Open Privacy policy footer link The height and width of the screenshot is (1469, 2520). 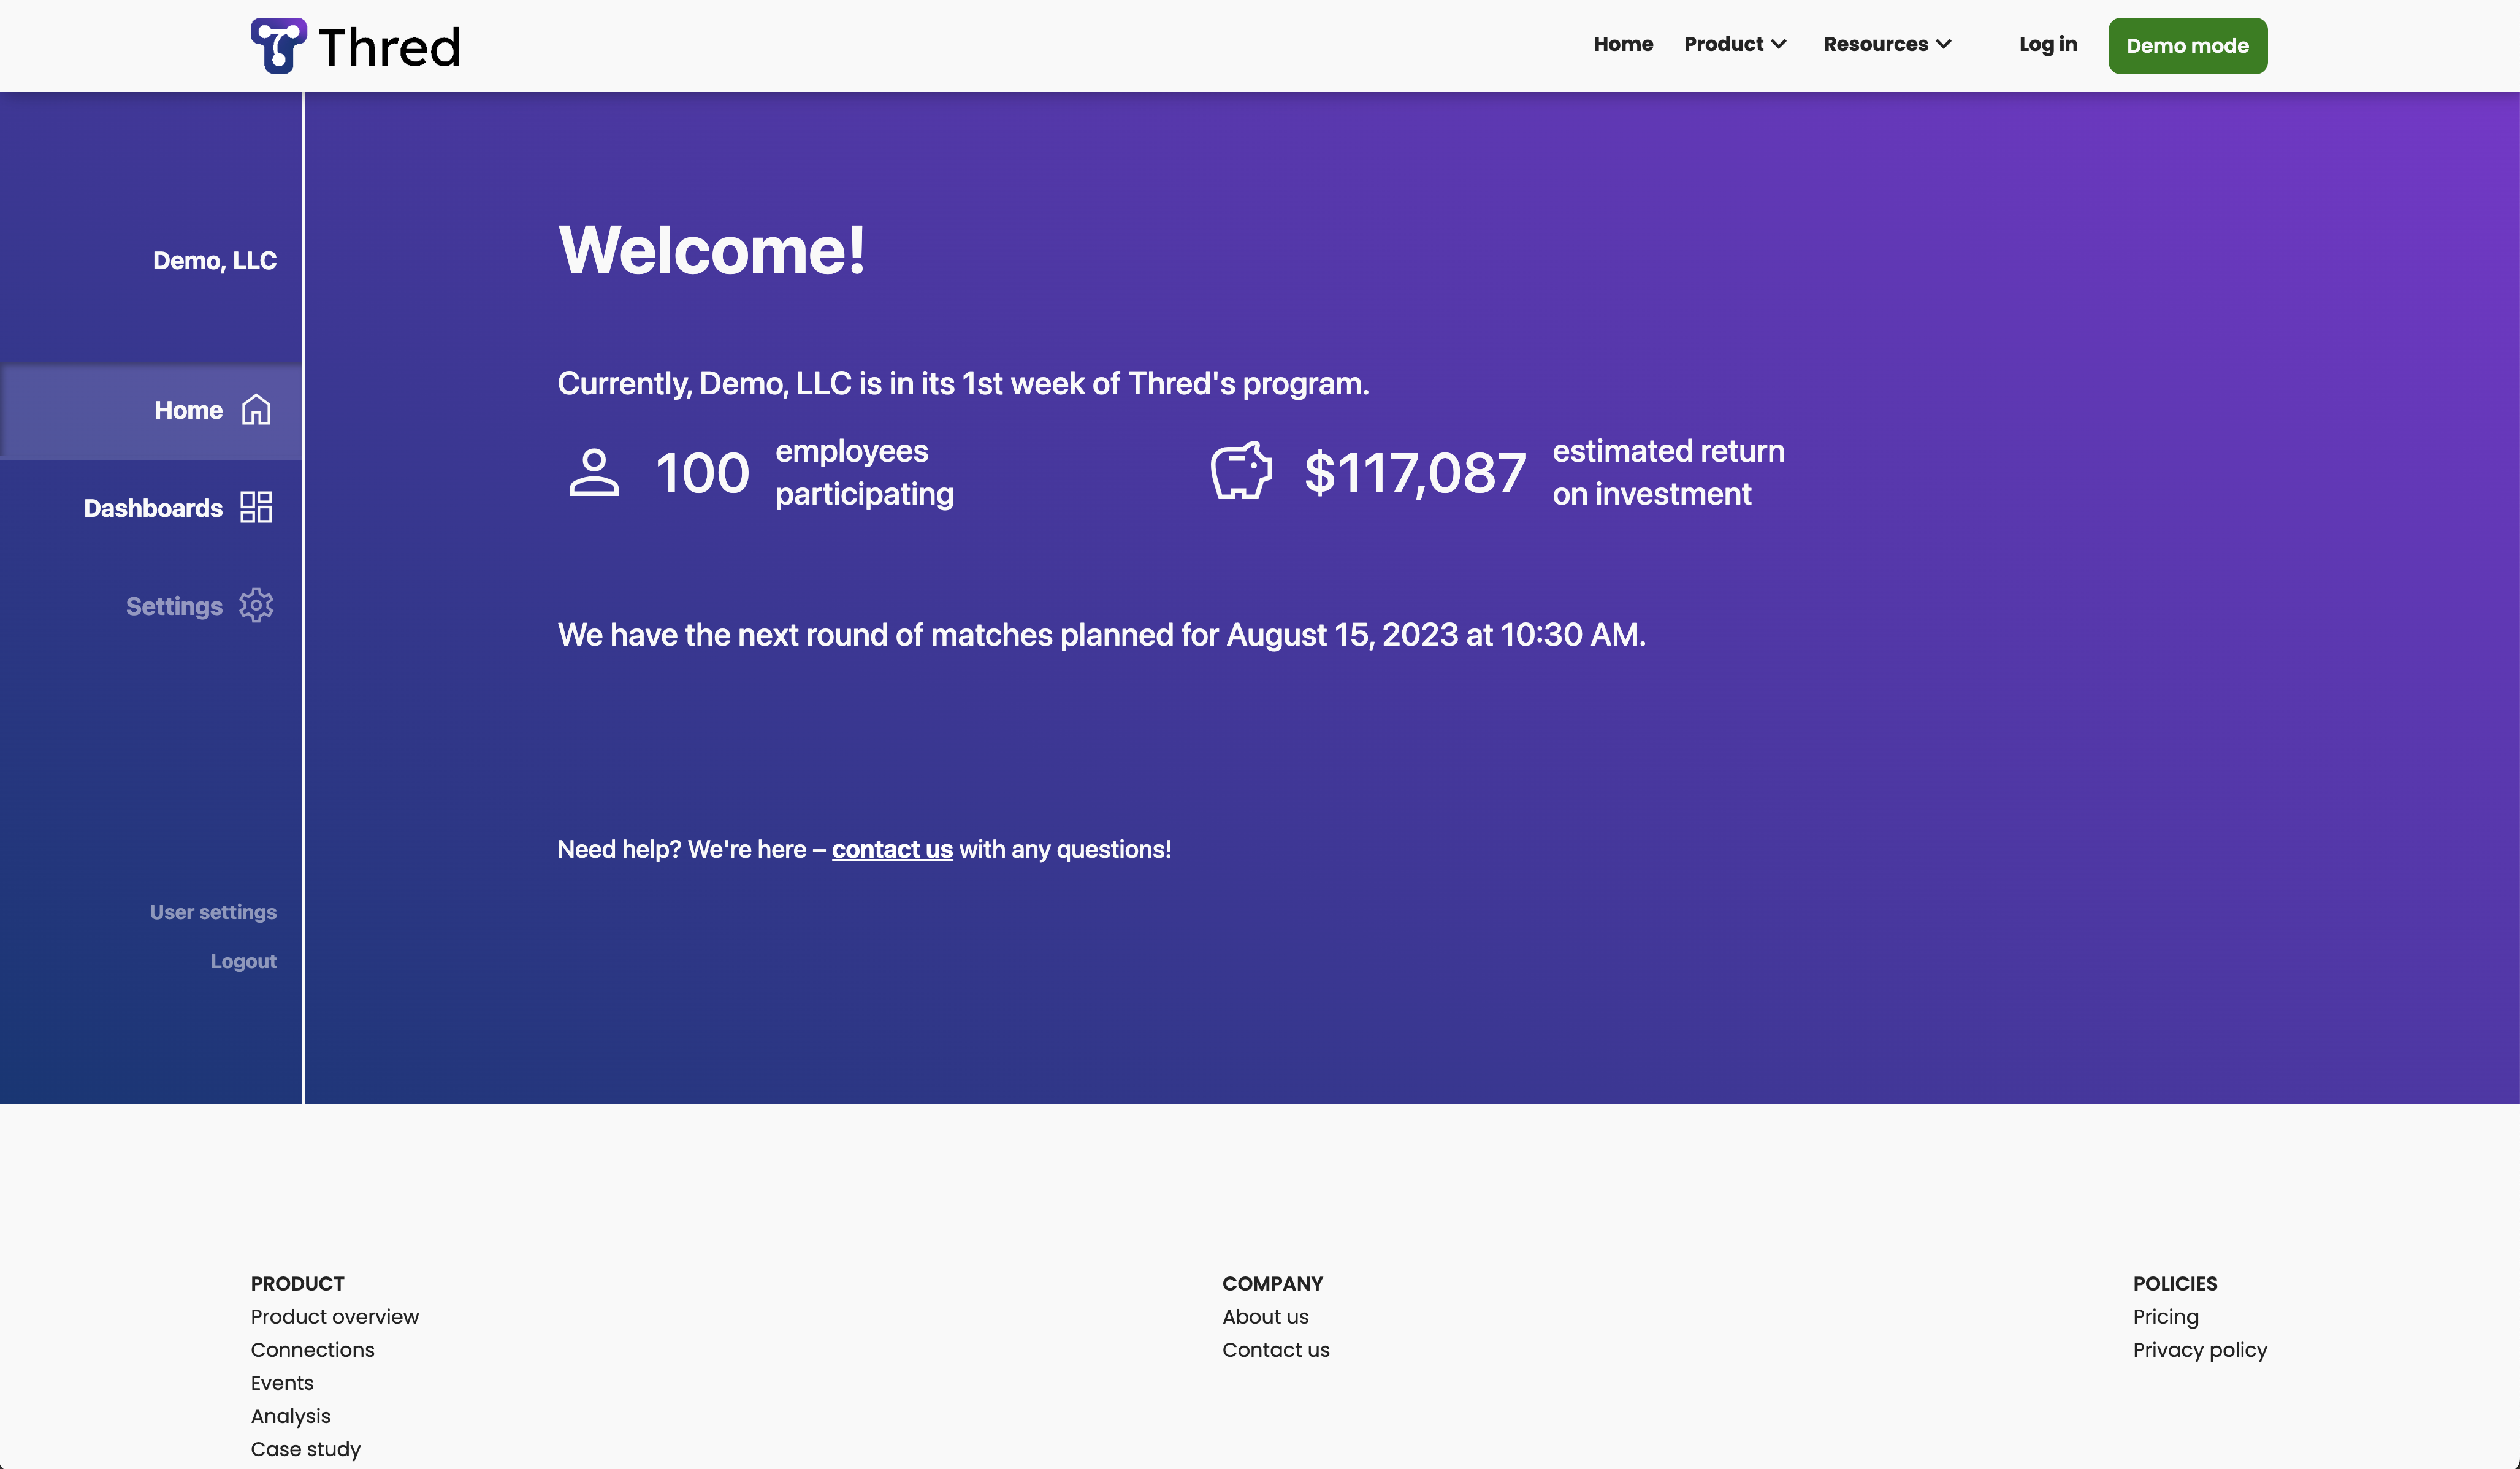click(2199, 1349)
